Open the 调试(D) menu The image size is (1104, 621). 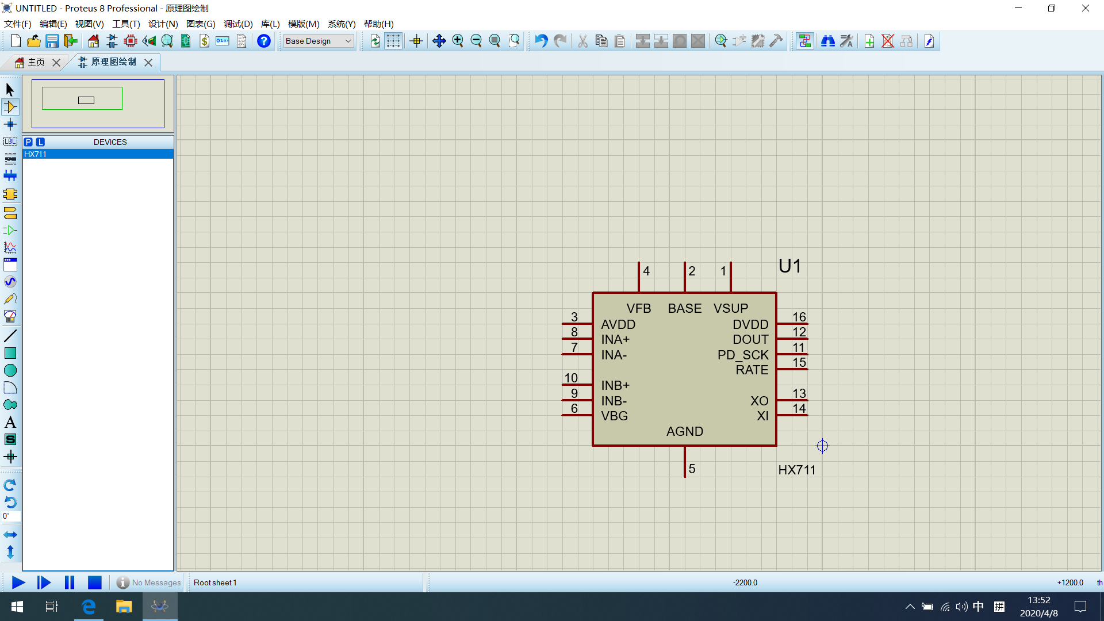[238, 24]
